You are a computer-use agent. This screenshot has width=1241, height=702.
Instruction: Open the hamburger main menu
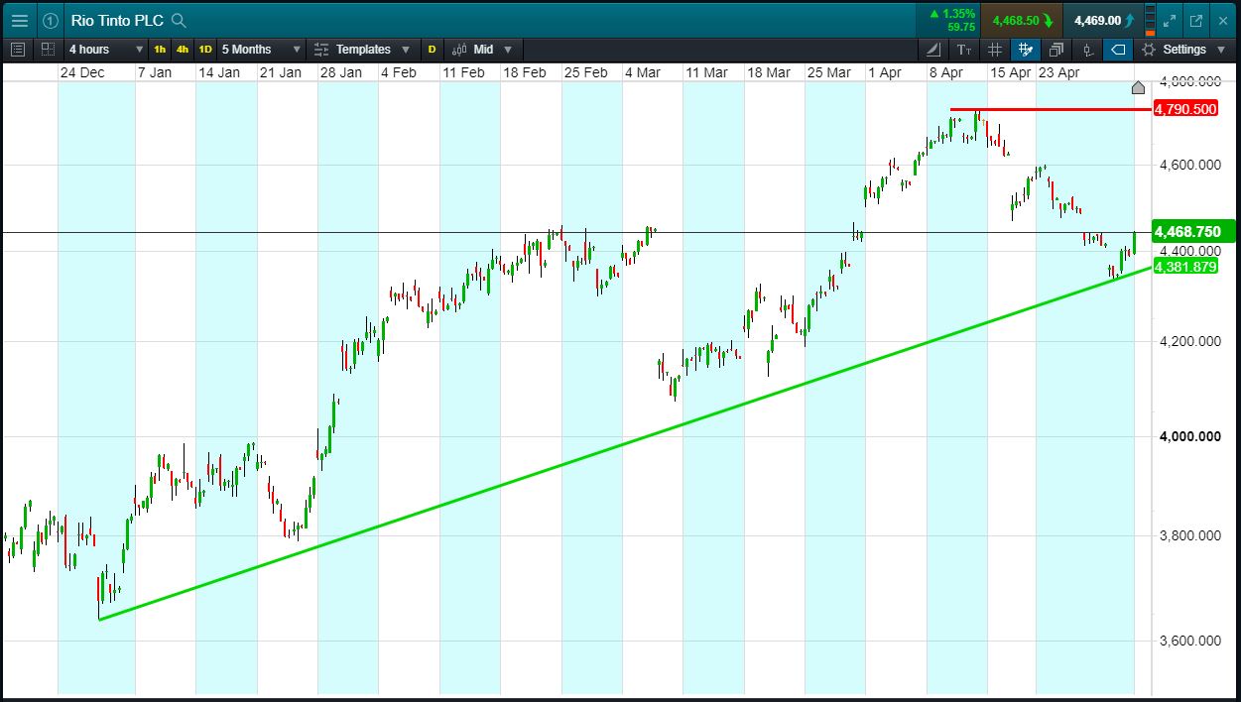pos(19,21)
